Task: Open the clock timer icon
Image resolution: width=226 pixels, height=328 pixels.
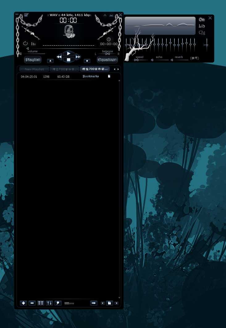Action: click(x=108, y=39)
